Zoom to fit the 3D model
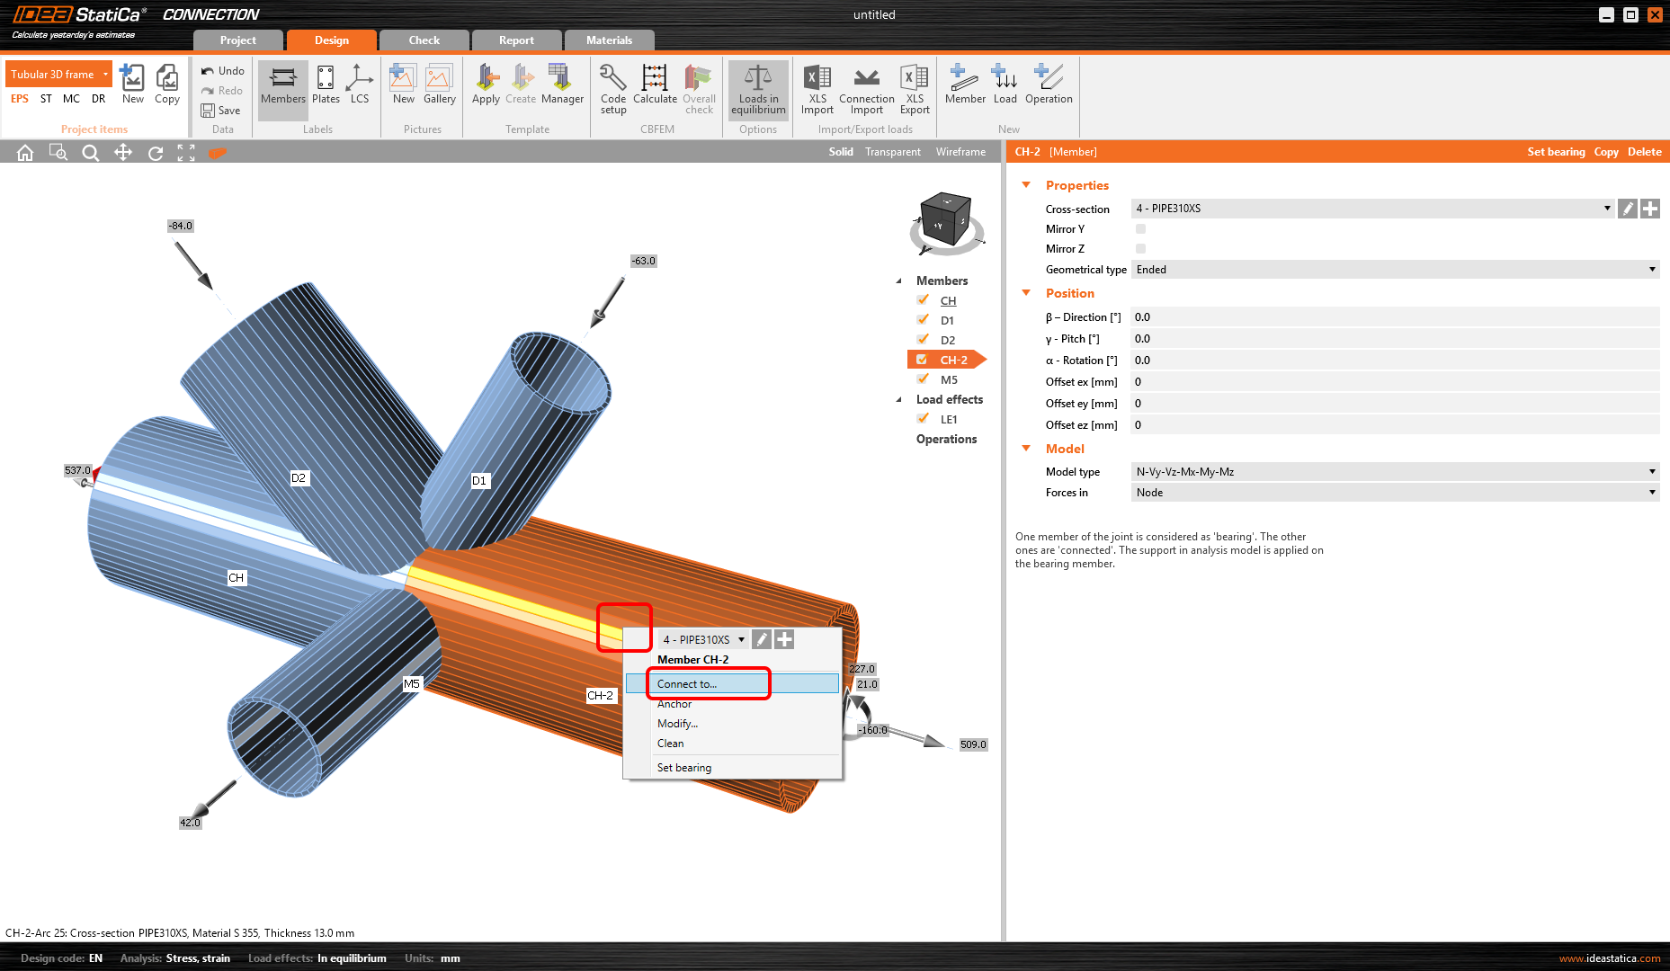Image resolution: width=1670 pixels, height=971 pixels. (186, 152)
